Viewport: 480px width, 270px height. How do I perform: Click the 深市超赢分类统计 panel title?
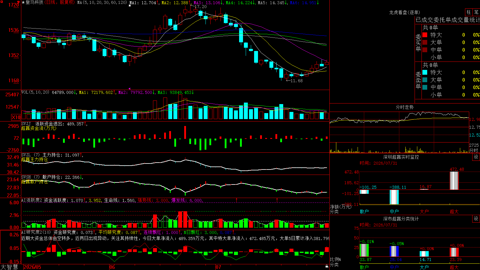401,219
